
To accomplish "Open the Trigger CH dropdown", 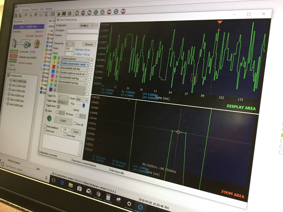I will click(x=63, y=97).
